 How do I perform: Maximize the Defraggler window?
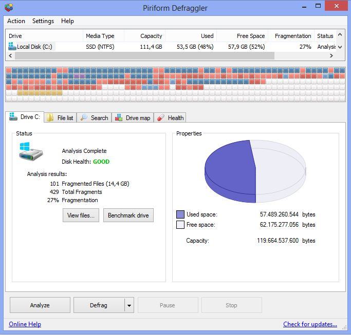pos(318,6)
